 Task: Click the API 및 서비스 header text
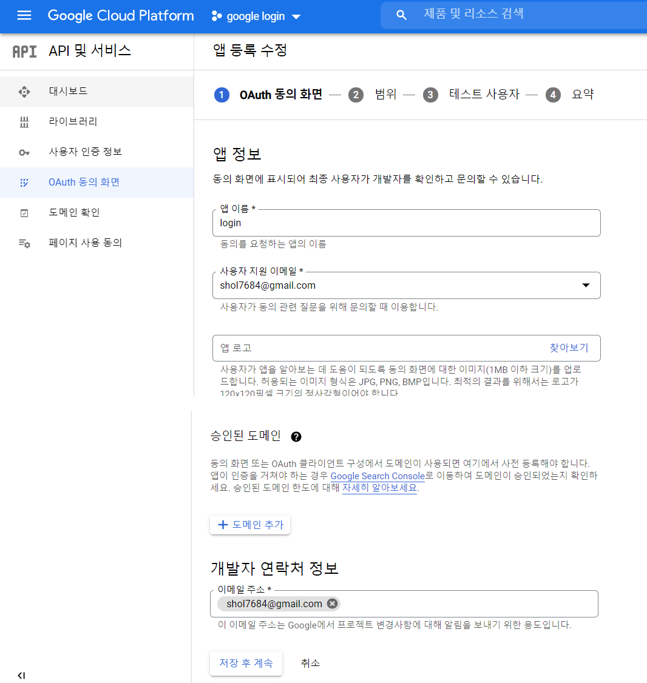point(90,50)
